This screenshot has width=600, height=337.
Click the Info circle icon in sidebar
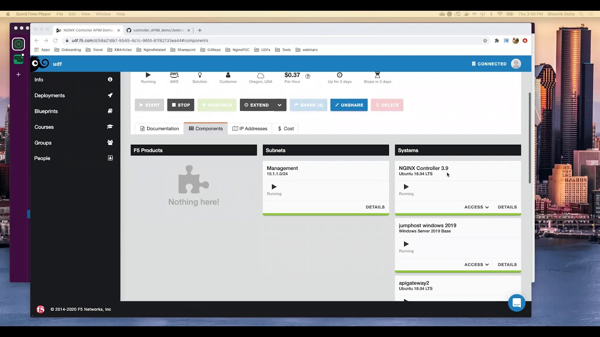tap(110, 80)
